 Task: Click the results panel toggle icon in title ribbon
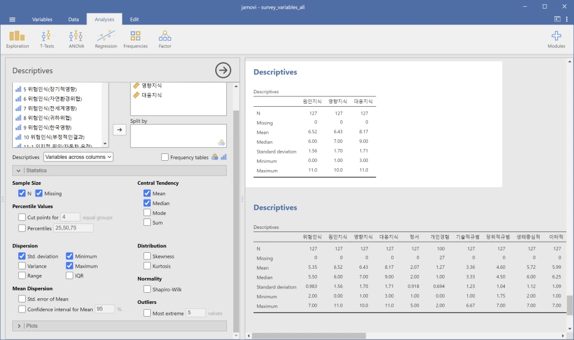pyautogui.click(x=557, y=19)
